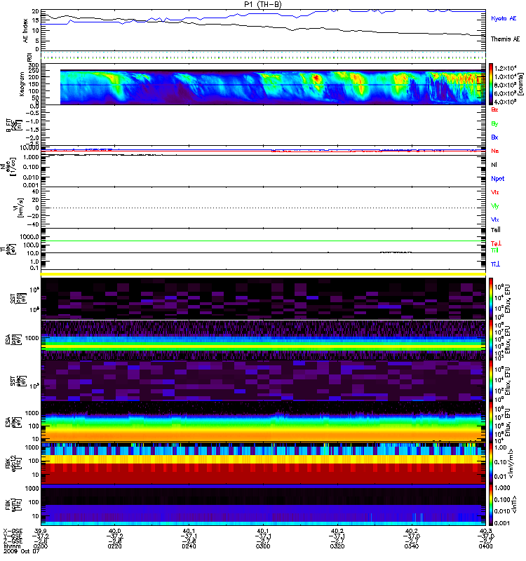Click the X-GSE position row label
Screen dimensions: 526x561
(13, 531)
